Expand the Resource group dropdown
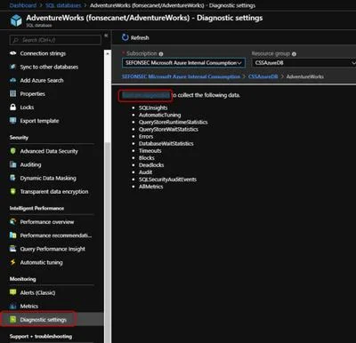This screenshot has height=343, width=356. tap(303, 63)
